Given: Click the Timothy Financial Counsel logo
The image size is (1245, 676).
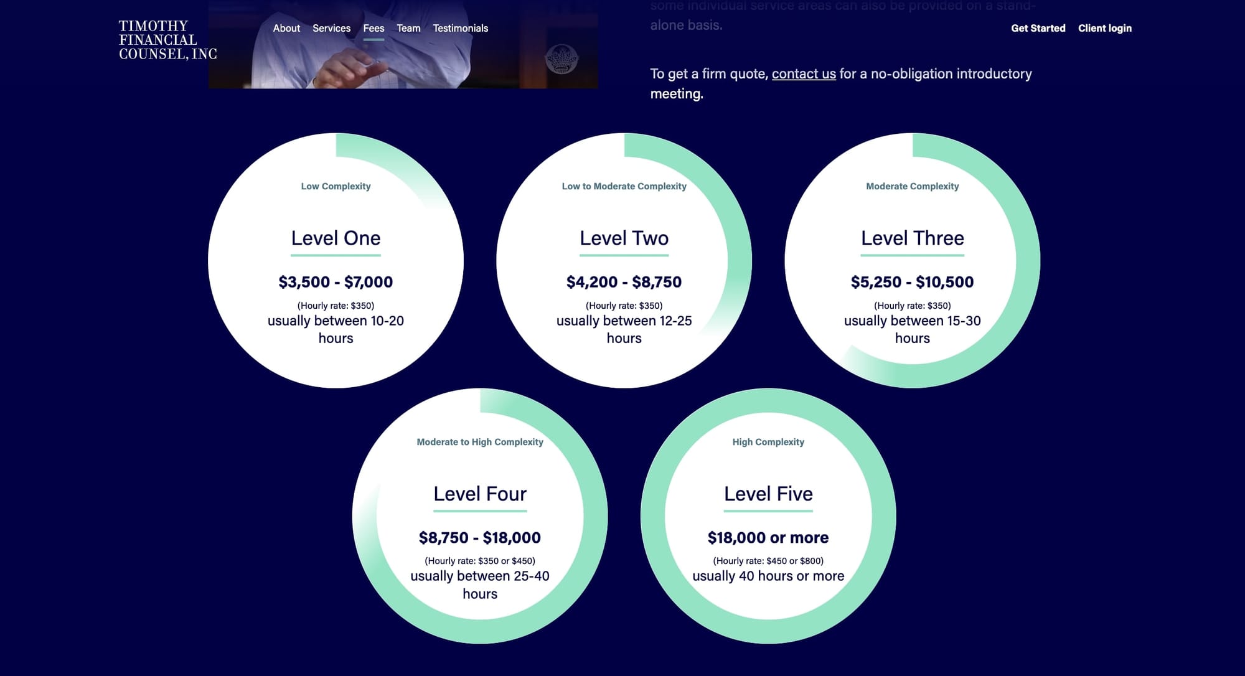Looking at the screenshot, I should coord(167,40).
